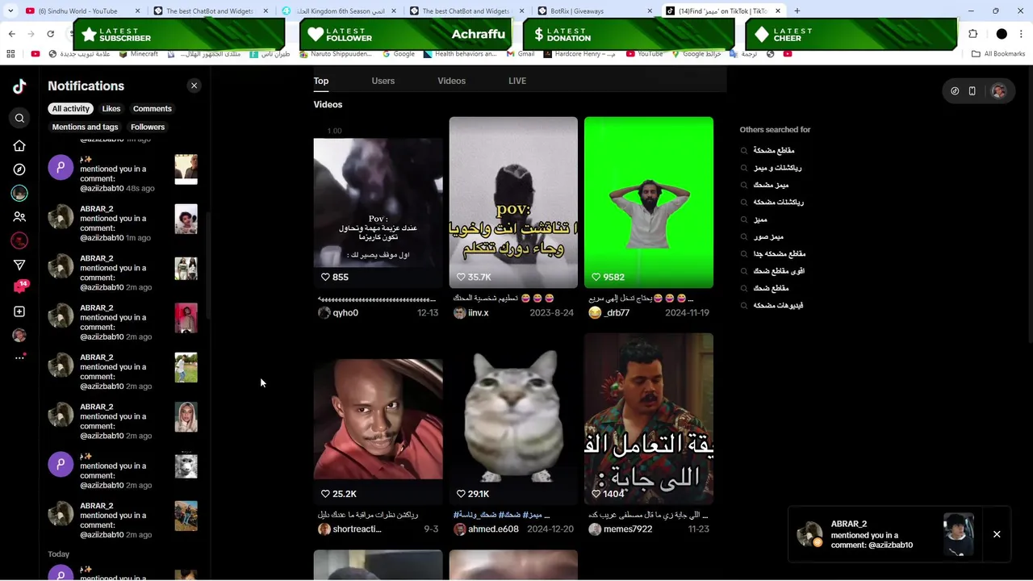Open the Gmail bookmark
The height and width of the screenshot is (581, 1033).
521,54
